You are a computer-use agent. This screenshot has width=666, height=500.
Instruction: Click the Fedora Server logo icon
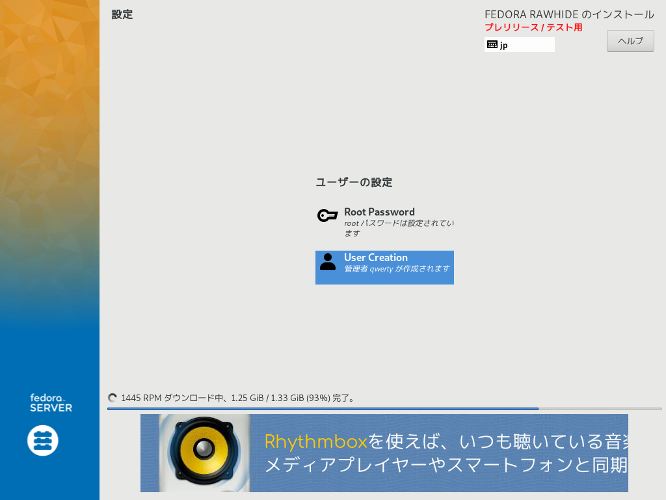point(43,441)
